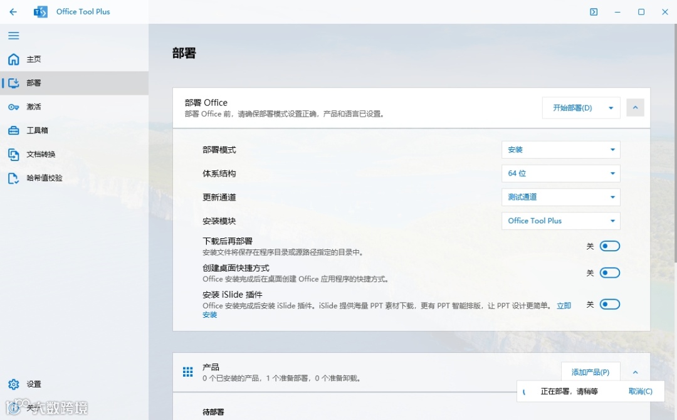Open the 体系结构 dropdown showing 64 位
Screen dimensions: 677x420
click(561, 174)
